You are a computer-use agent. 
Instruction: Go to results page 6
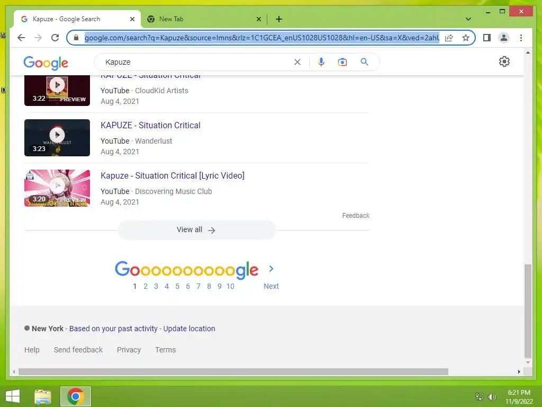coord(188,286)
